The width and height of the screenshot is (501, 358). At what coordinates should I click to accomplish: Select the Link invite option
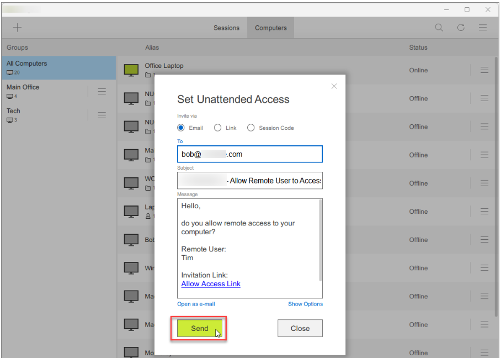click(x=218, y=128)
